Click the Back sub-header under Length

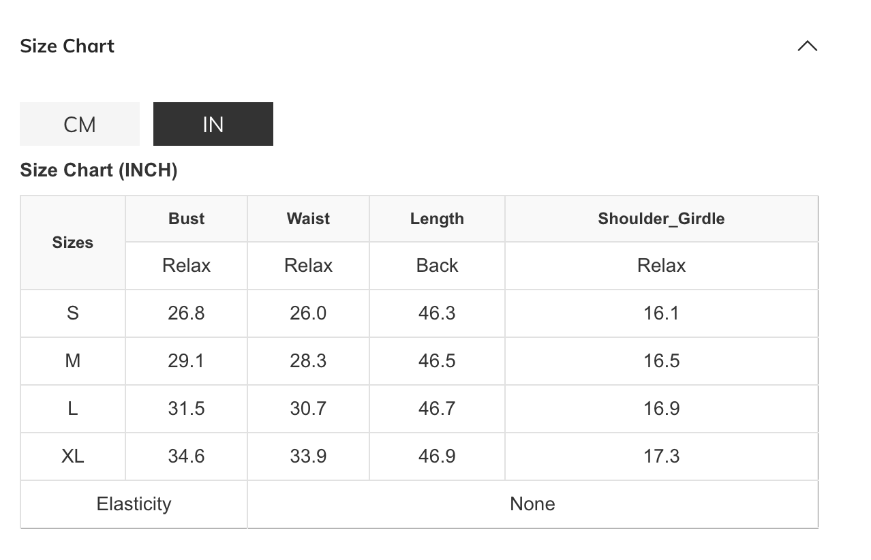click(x=437, y=266)
